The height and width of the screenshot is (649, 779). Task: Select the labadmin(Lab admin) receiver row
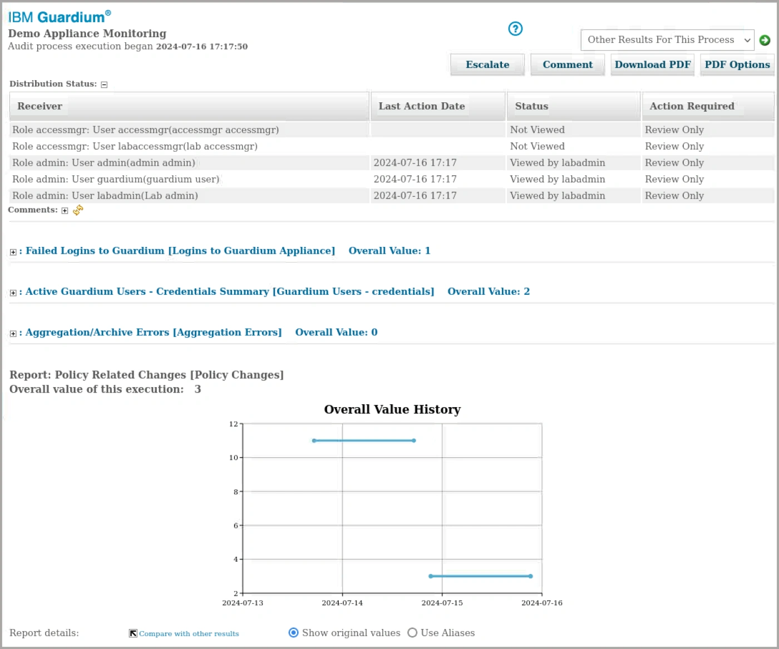392,196
